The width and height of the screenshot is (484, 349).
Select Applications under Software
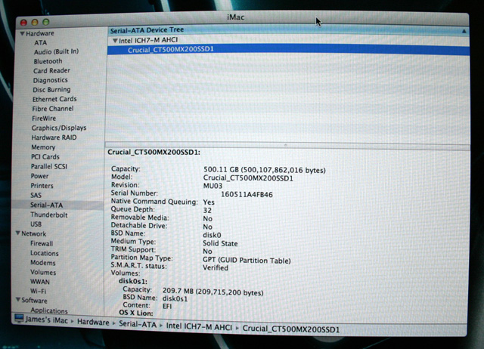(48, 310)
